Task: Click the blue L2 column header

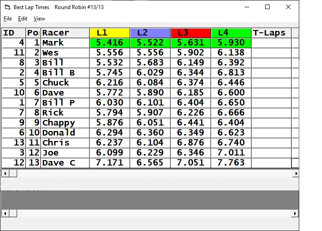Action: [x=150, y=33]
